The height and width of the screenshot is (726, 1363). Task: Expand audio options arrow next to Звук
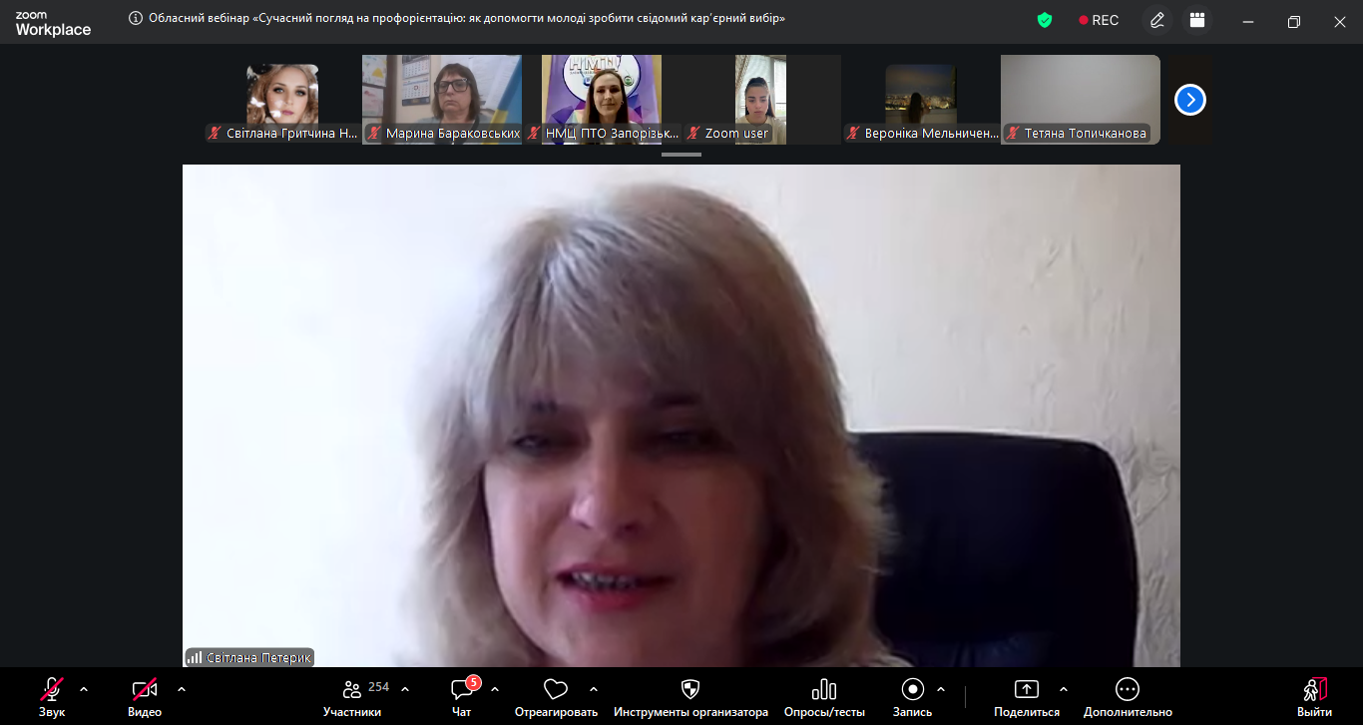pos(84,689)
